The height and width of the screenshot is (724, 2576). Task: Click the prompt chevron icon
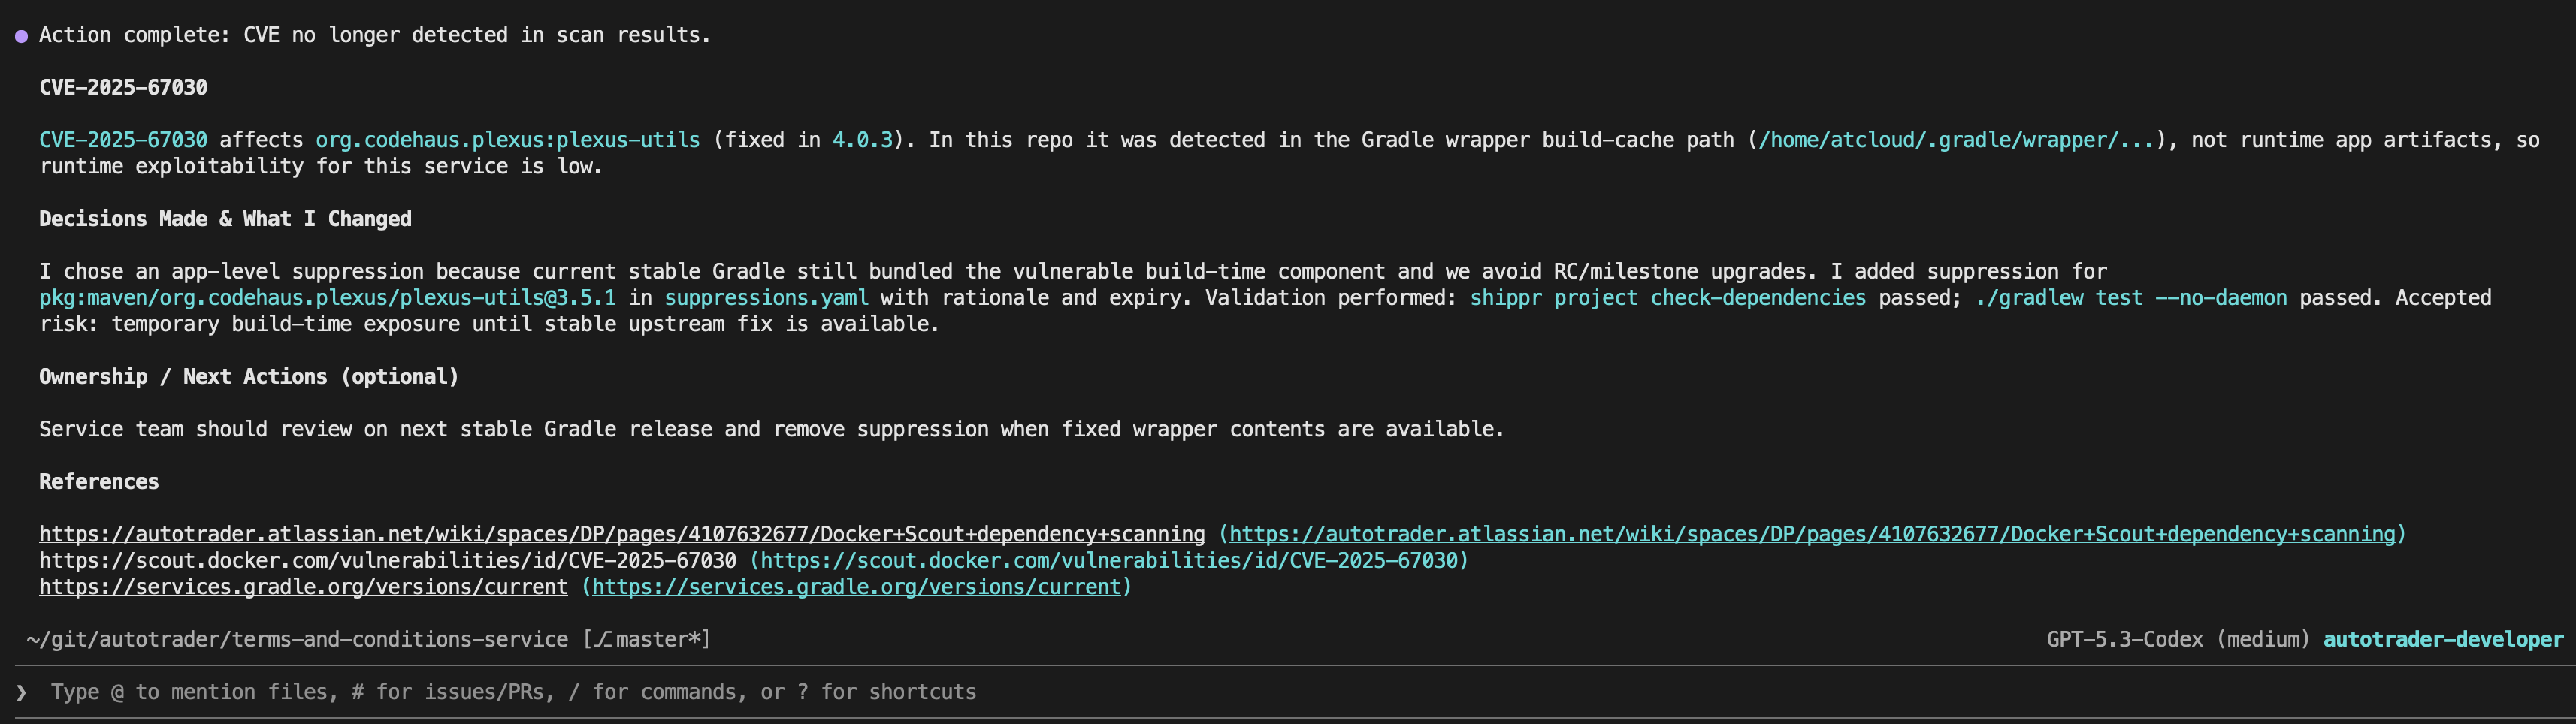(21, 692)
